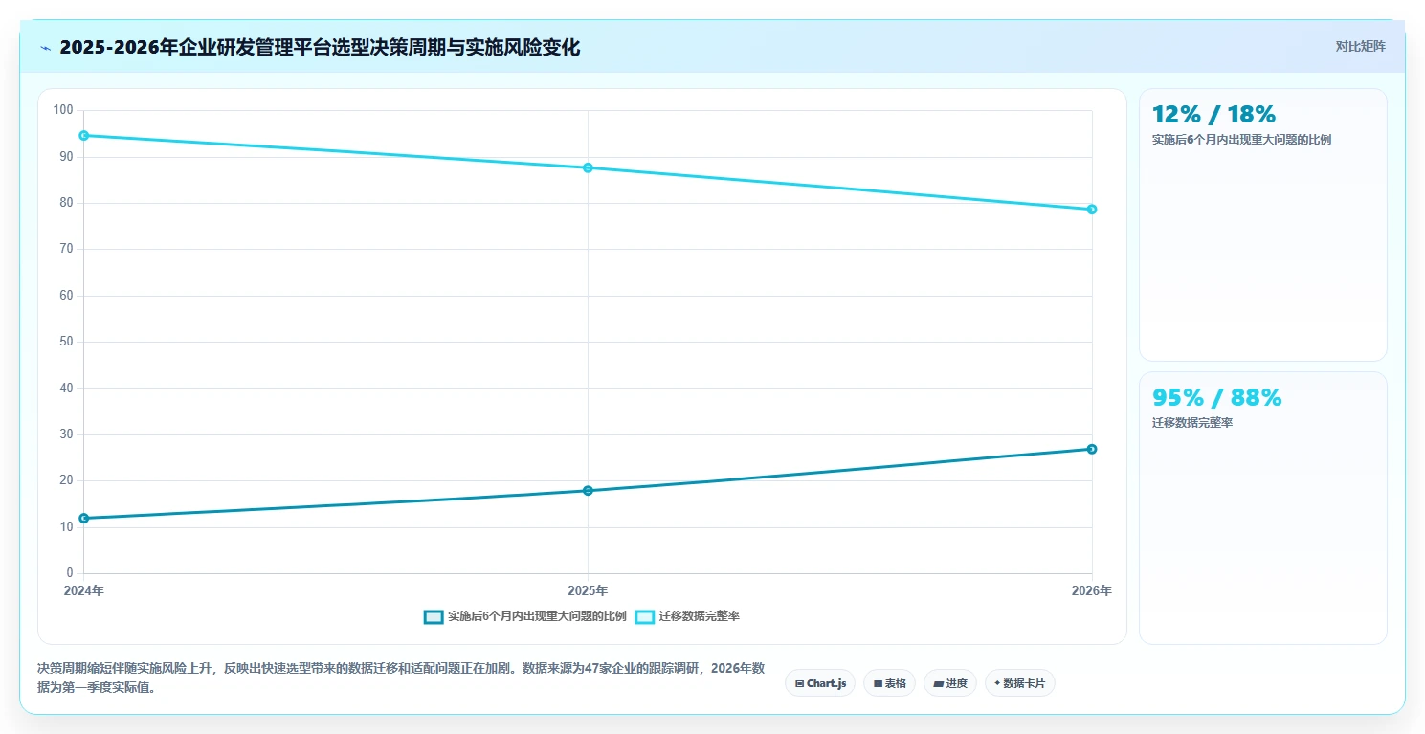Click the 2024年 x-axis label
This screenshot has width=1425, height=734.
coord(84,591)
